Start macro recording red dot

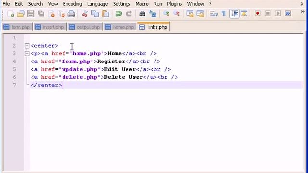pyautogui.click(x=258, y=13)
